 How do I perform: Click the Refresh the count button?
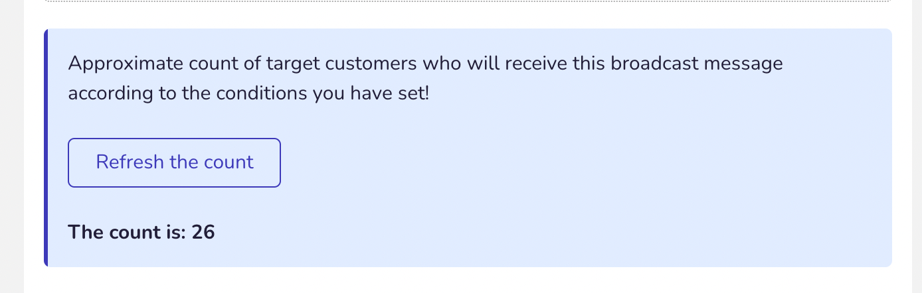click(174, 162)
